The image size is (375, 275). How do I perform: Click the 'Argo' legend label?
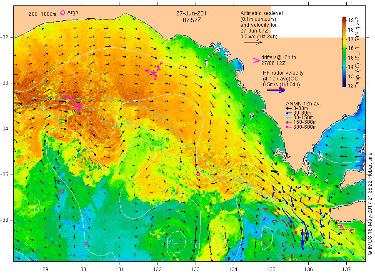tap(72, 12)
